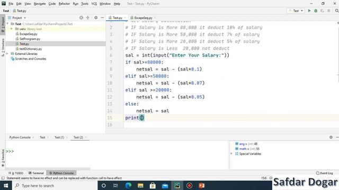The height and width of the screenshot is (190, 339).
Task: Open the Refactor menu
Action: tap(64, 4)
